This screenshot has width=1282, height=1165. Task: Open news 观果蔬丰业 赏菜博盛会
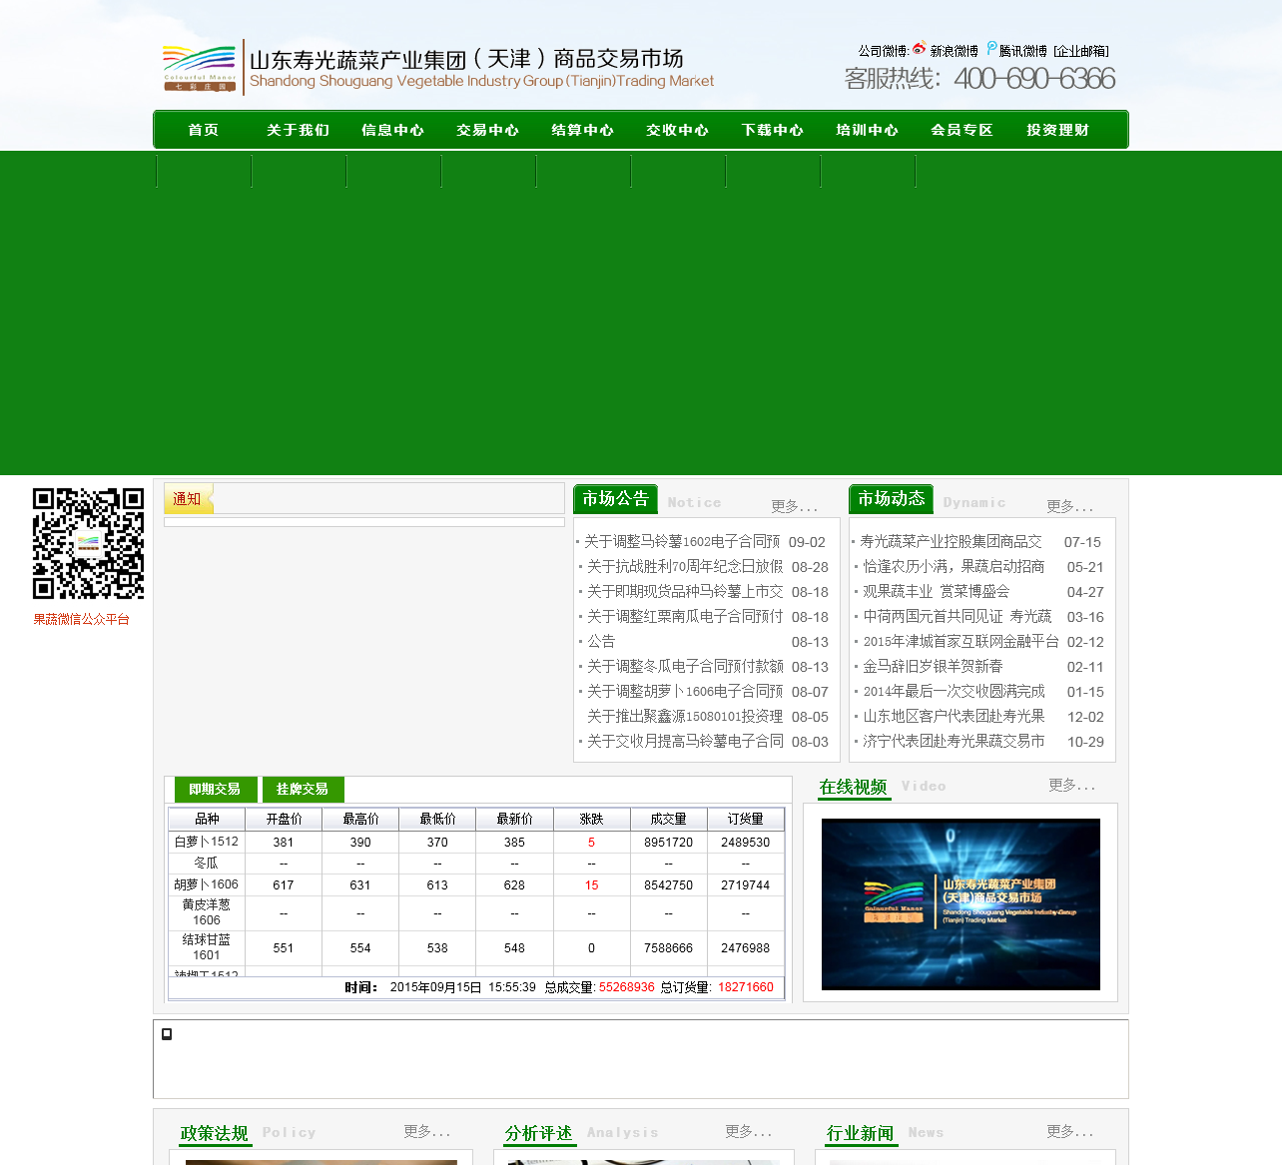click(x=937, y=592)
